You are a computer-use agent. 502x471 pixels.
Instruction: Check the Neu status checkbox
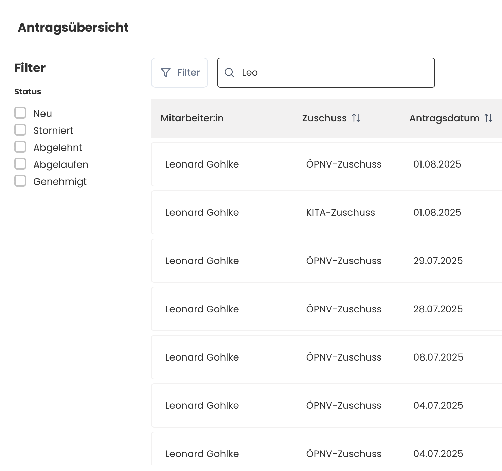pos(20,113)
